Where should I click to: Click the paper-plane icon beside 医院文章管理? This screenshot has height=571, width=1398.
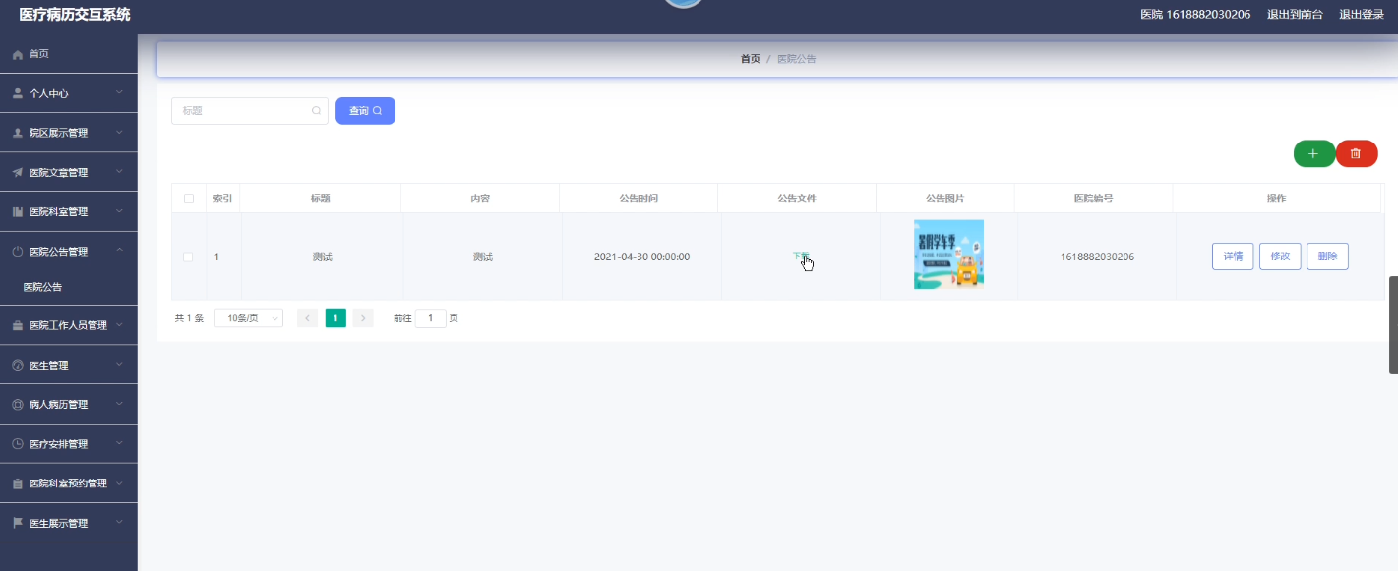click(x=17, y=172)
